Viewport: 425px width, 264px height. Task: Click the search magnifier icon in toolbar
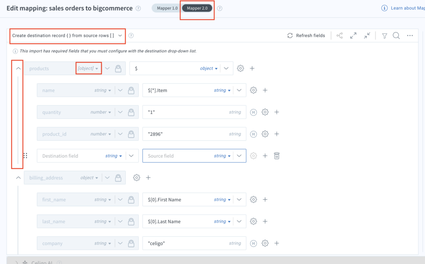(396, 36)
